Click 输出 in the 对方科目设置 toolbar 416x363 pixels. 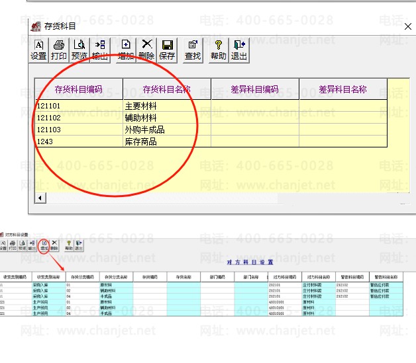[x=32, y=245]
